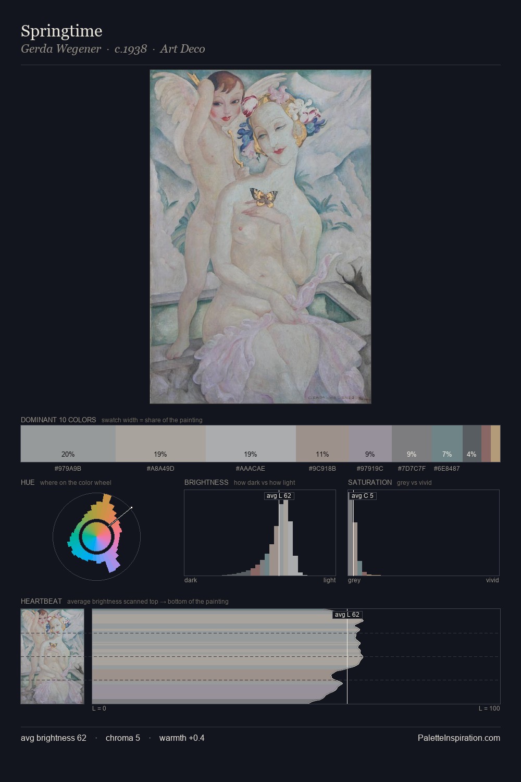Click the hue color wheel center
This screenshot has height=782, width=521.
tap(96, 535)
